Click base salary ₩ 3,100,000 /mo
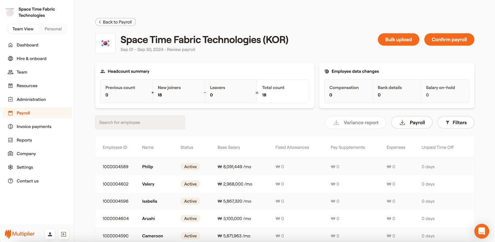 point(234,219)
